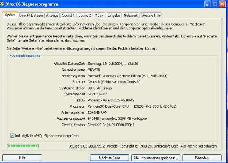Viewport: 228px width, 163px height.
Task: Click the Computername label
Action: [x=74, y=70]
